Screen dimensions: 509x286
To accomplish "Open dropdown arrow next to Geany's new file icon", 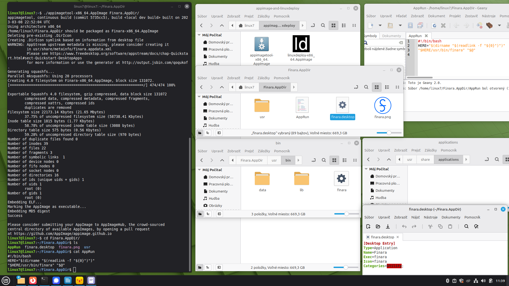I will click(x=380, y=25).
